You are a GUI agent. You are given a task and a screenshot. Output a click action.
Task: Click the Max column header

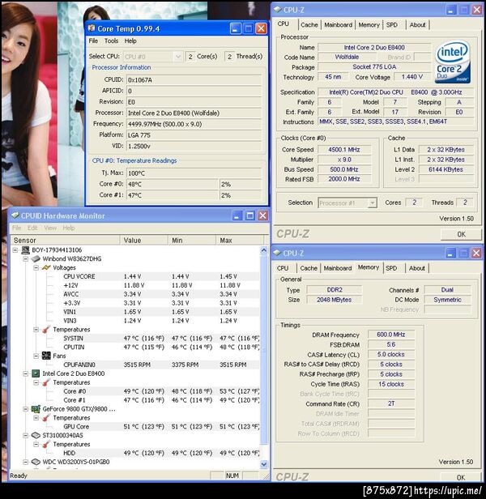[240, 241]
